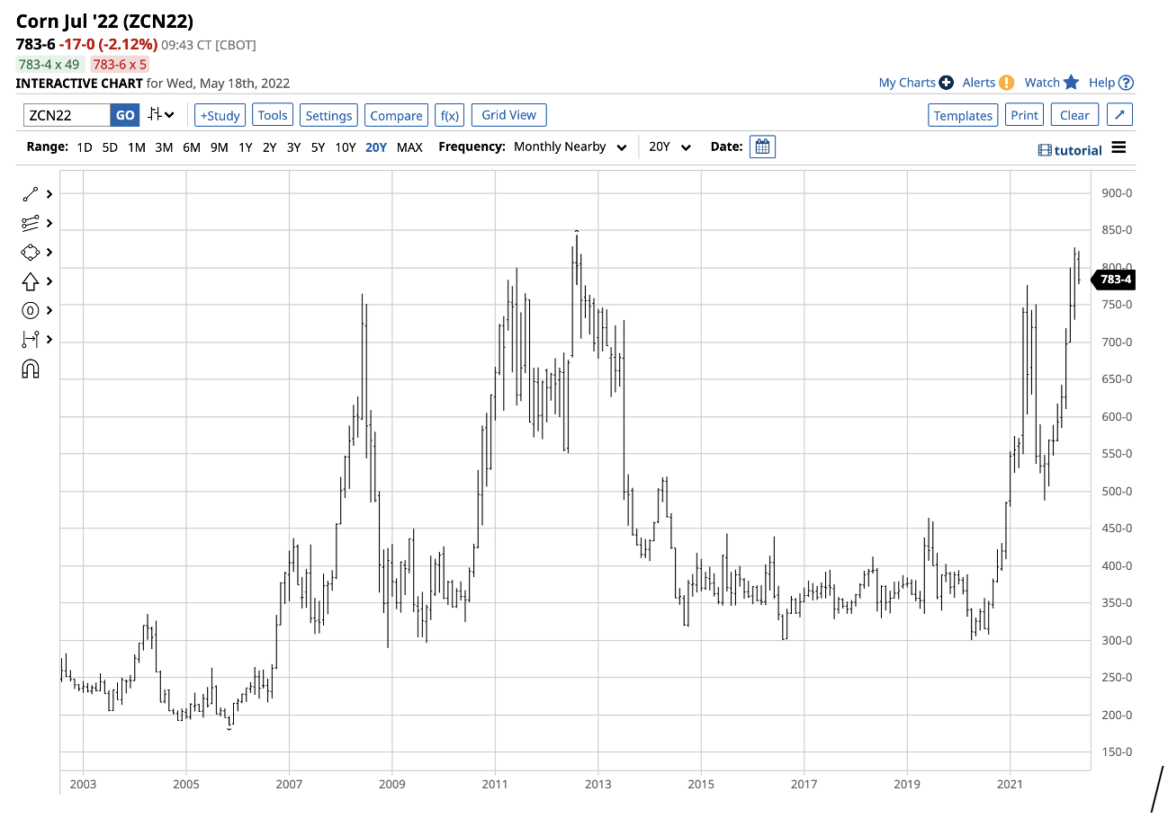Open the tutorial video link
Viewport: 1168px width, 818px height.
coord(1070,150)
